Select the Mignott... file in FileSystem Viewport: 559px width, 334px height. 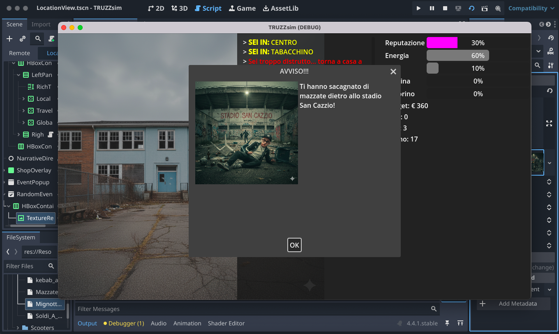tap(44, 304)
